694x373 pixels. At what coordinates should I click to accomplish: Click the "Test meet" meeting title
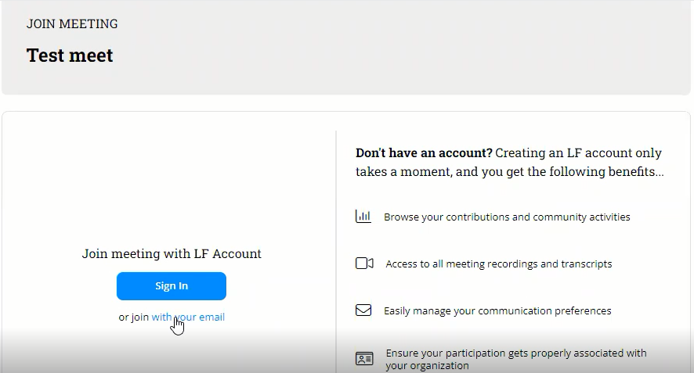(70, 56)
